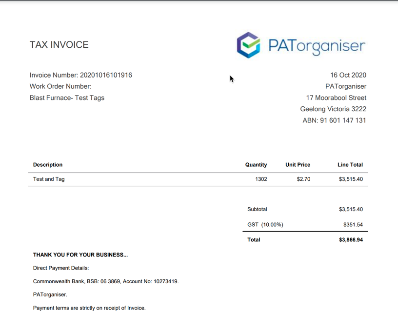Click the Subtotal label
The width and height of the screenshot is (398, 333).
point(257,209)
